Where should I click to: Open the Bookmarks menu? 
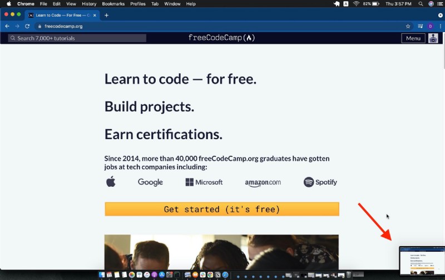(113, 4)
